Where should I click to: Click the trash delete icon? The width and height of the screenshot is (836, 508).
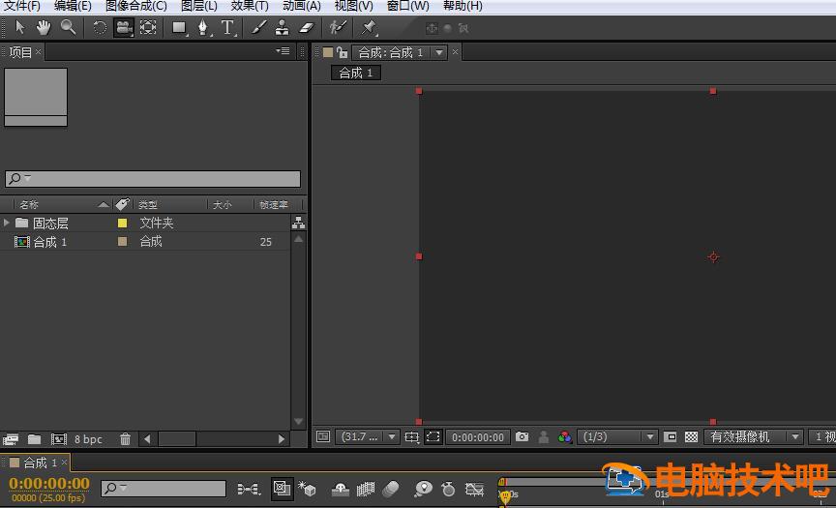[x=125, y=438]
